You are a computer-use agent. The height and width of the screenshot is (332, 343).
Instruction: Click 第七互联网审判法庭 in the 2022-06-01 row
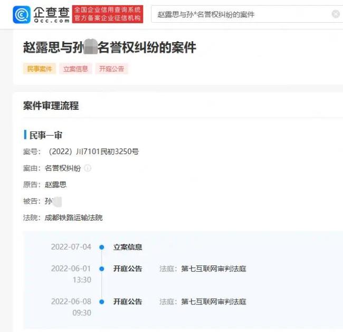pyautogui.click(x=214, y=269)
